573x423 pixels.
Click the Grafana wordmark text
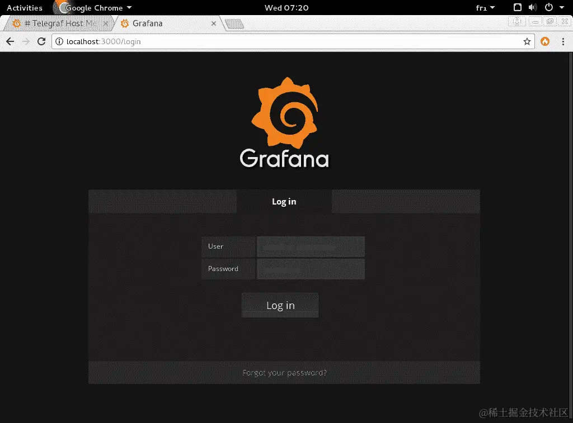(x=284, y=158)
